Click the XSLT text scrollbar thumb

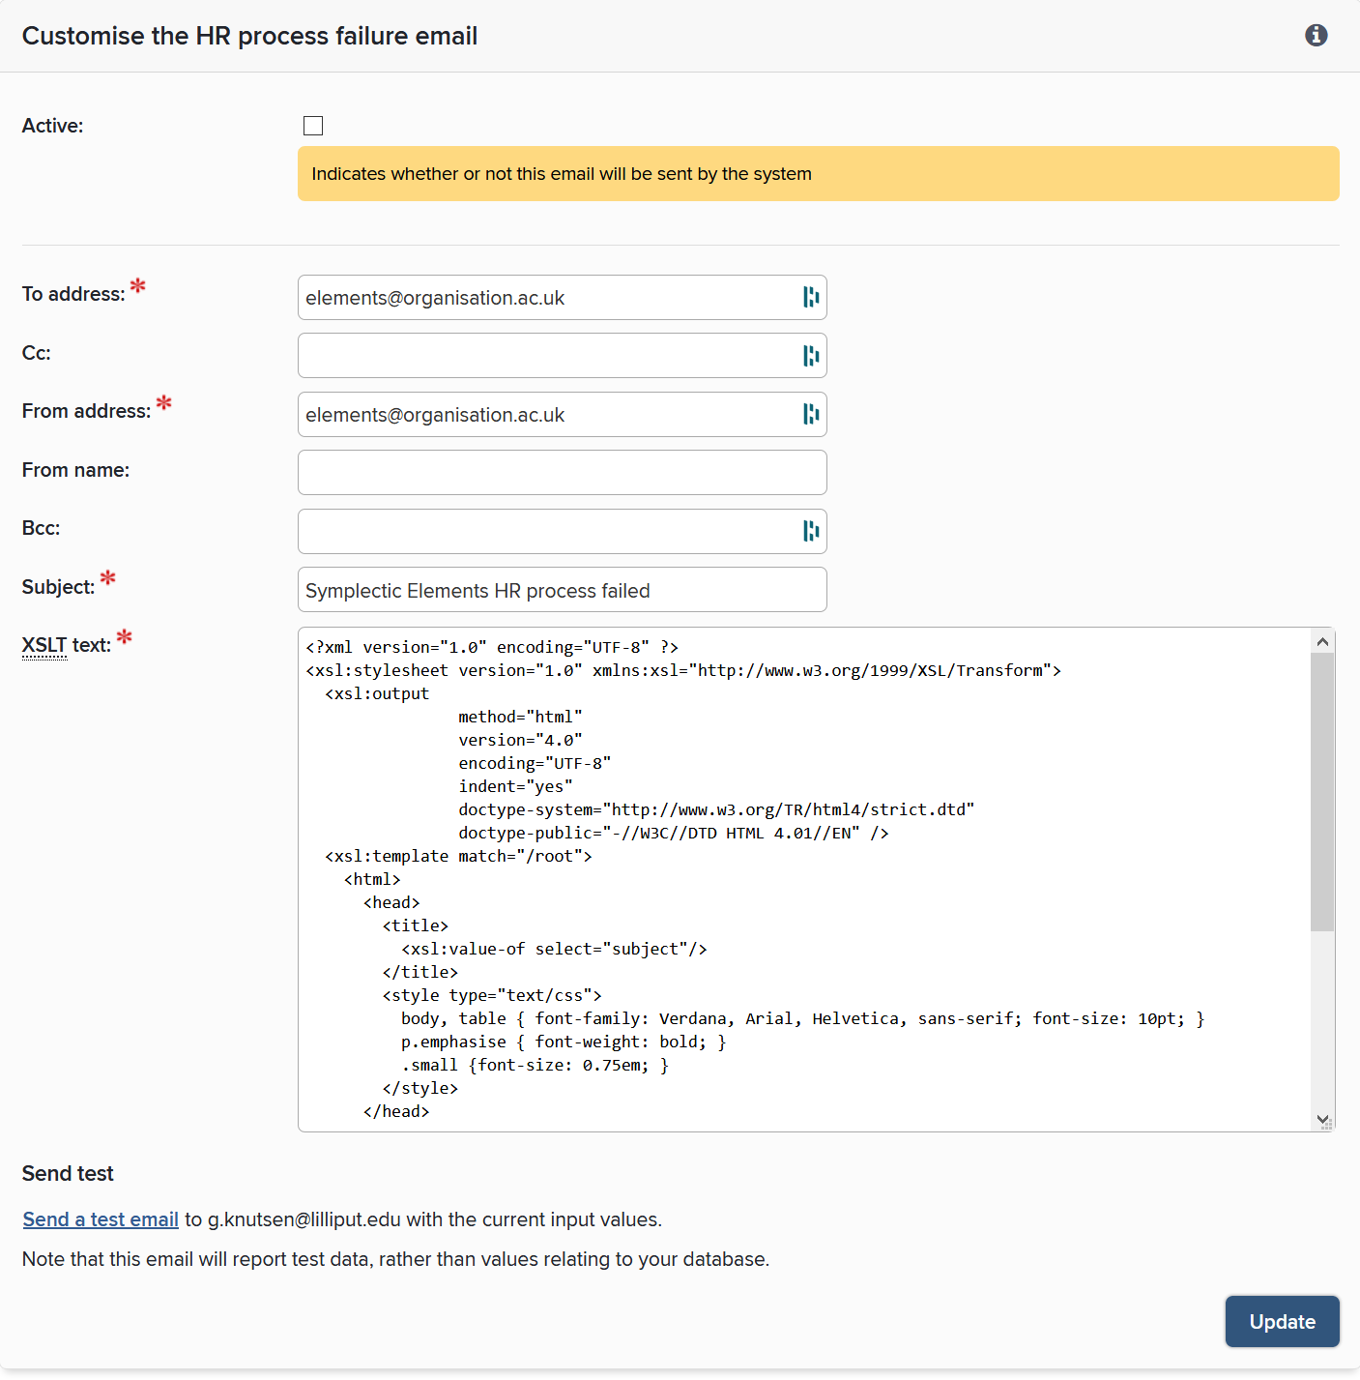pos(1322,791)
